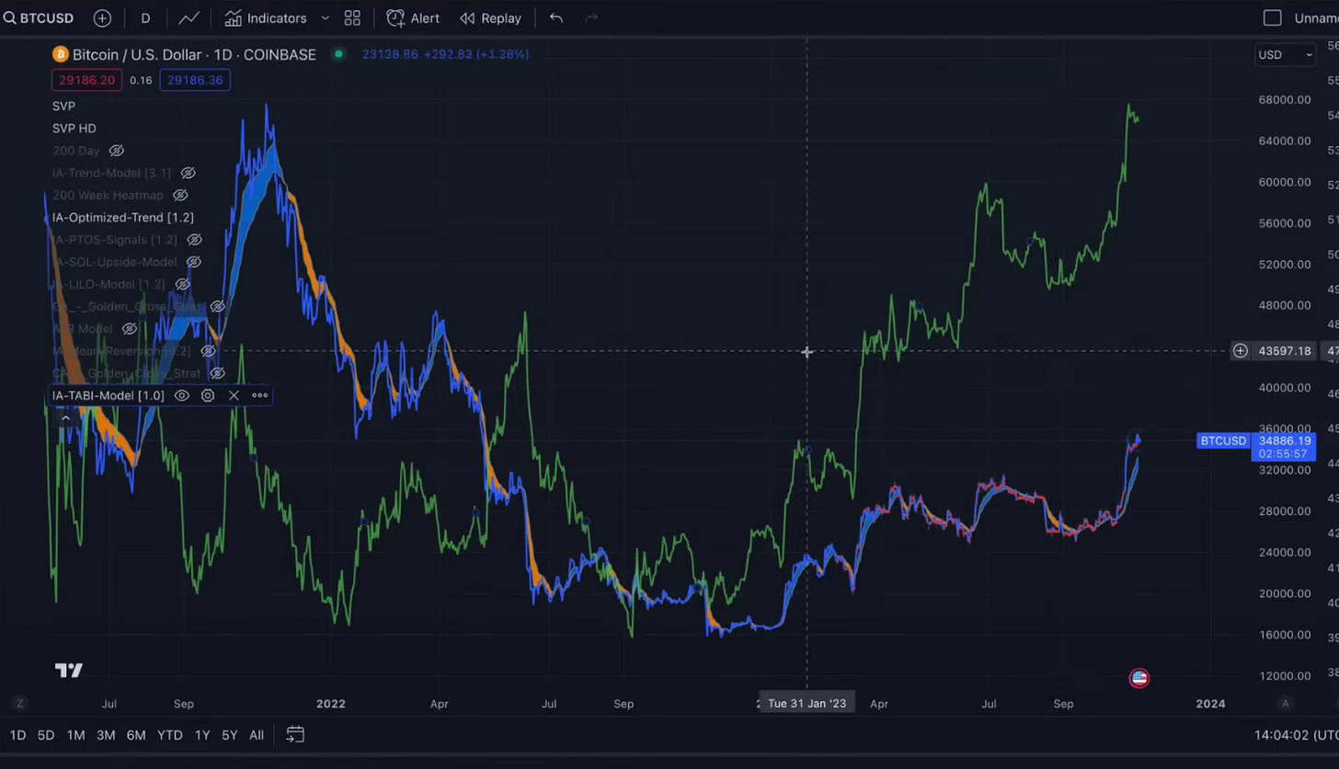
Task: Open the indicator templates grid icon
Action: tap(352, 17)
